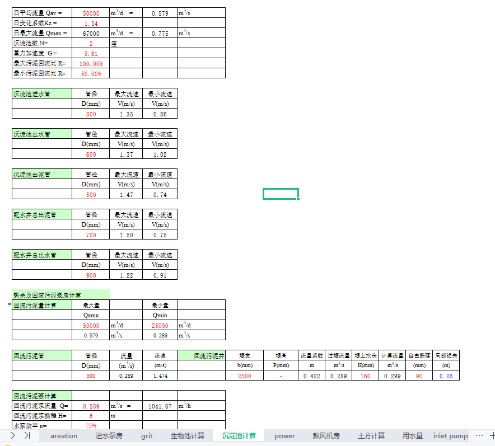Click the next sheet navigation arrow

[12, 435]
